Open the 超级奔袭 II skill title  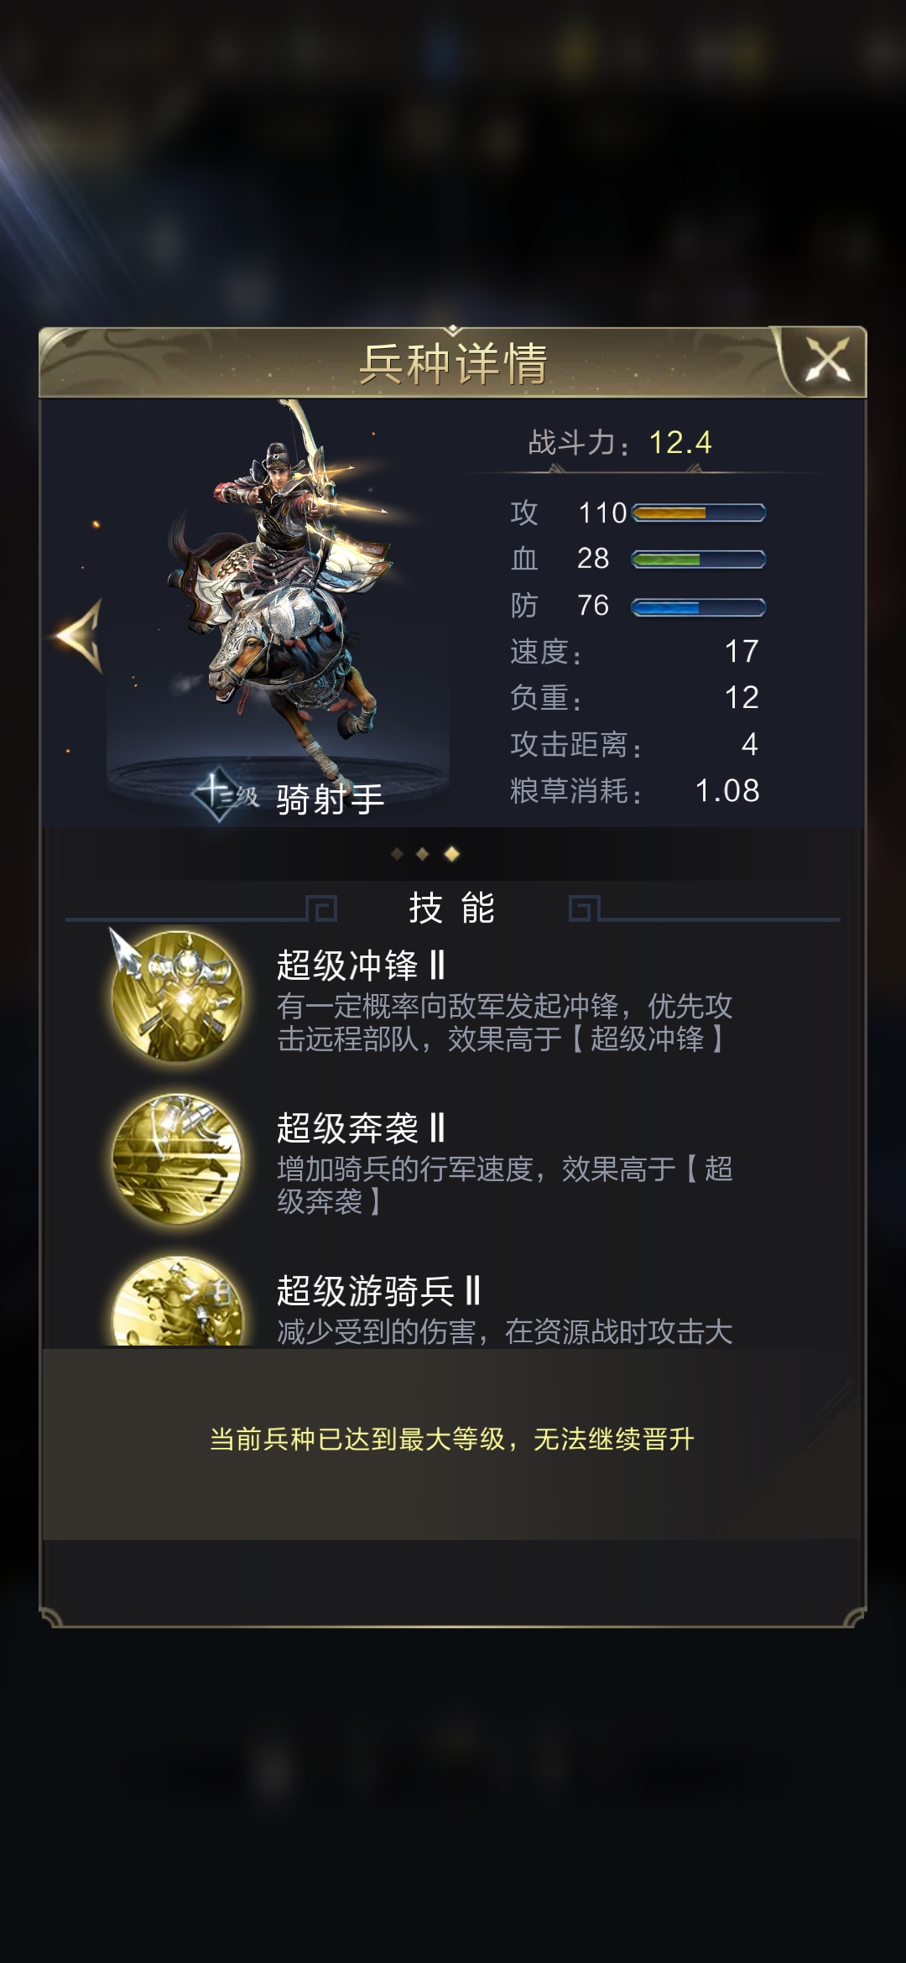[x=361, y=1128]
